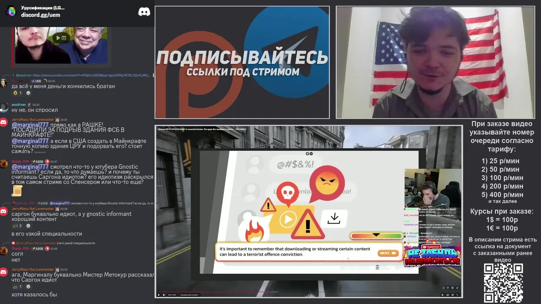541x304 pixels.
Task: Click the text '1) 25 р/мин' tariff
Action: (500, 161)
